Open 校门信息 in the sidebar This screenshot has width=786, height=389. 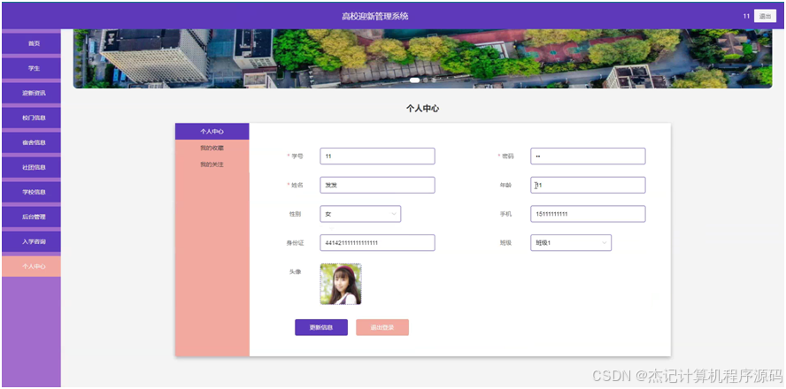[32, 118]
